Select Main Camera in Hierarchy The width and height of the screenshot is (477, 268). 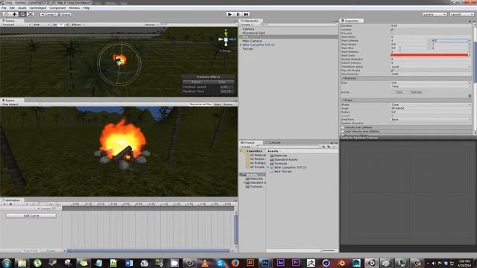[252, 41]
